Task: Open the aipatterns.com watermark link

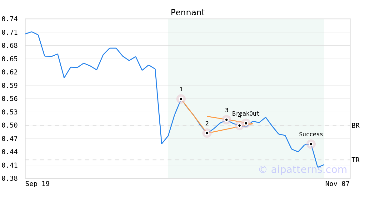Action: point(302,169)
